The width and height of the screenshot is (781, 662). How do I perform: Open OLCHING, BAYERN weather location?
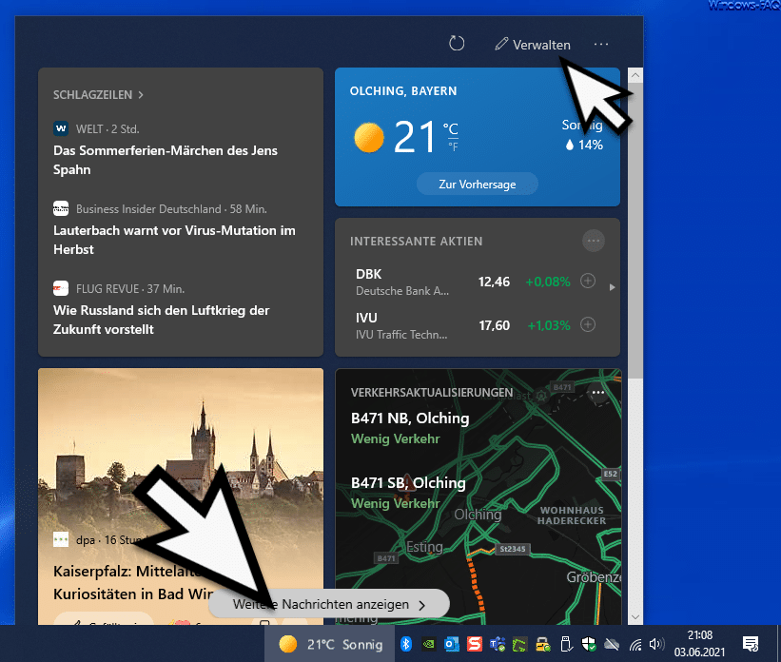click(x=403, y=91)
